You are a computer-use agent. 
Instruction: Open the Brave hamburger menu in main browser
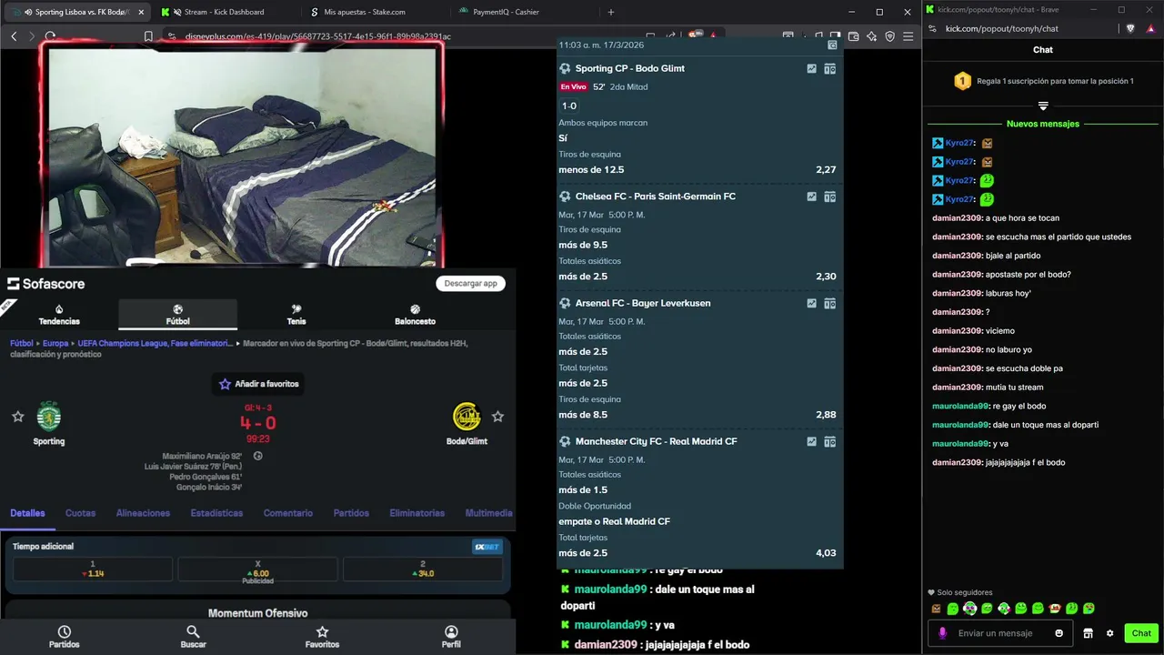tap(908, 36)
